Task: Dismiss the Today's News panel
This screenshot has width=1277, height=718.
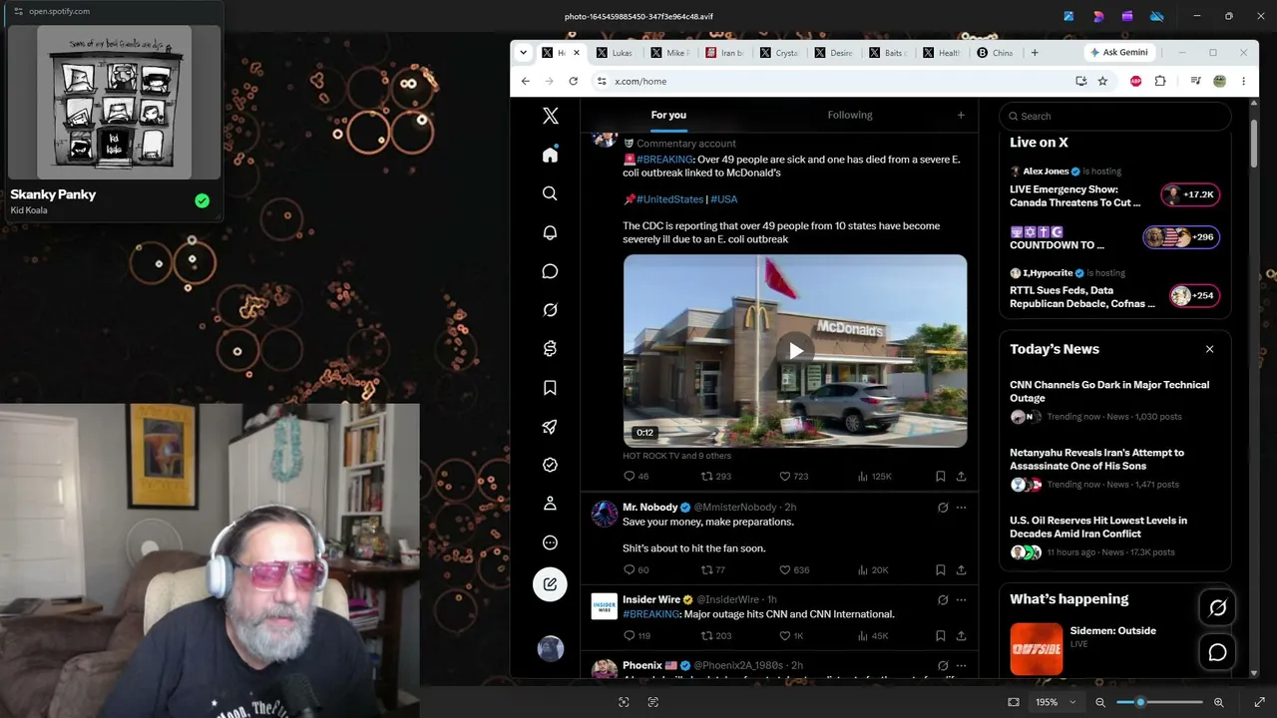Action: point(1209,349)
